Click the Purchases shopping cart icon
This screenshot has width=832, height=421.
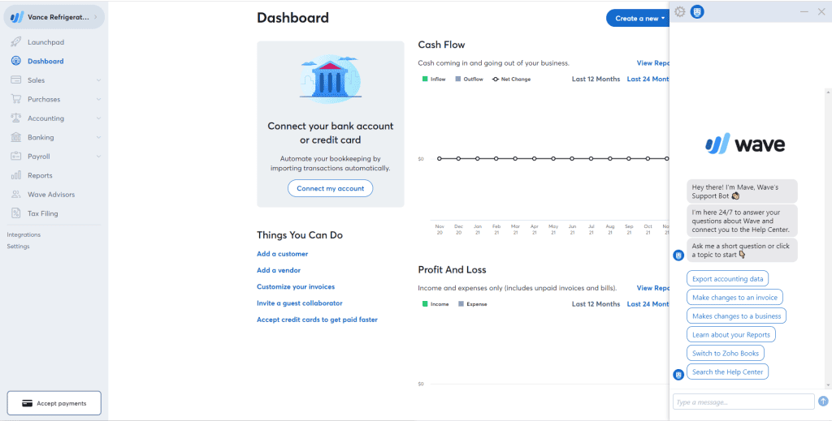coord(16,99)
